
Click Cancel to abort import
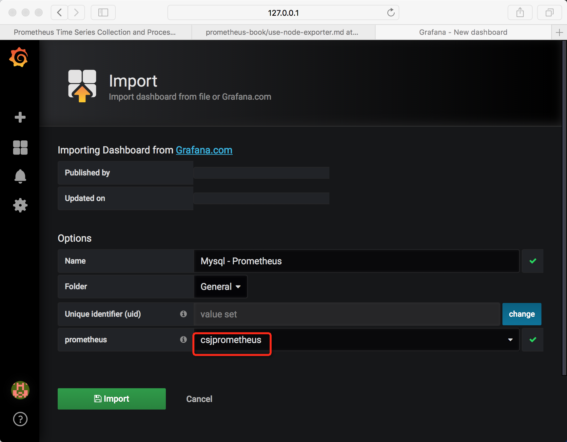(x=199, y=399)
